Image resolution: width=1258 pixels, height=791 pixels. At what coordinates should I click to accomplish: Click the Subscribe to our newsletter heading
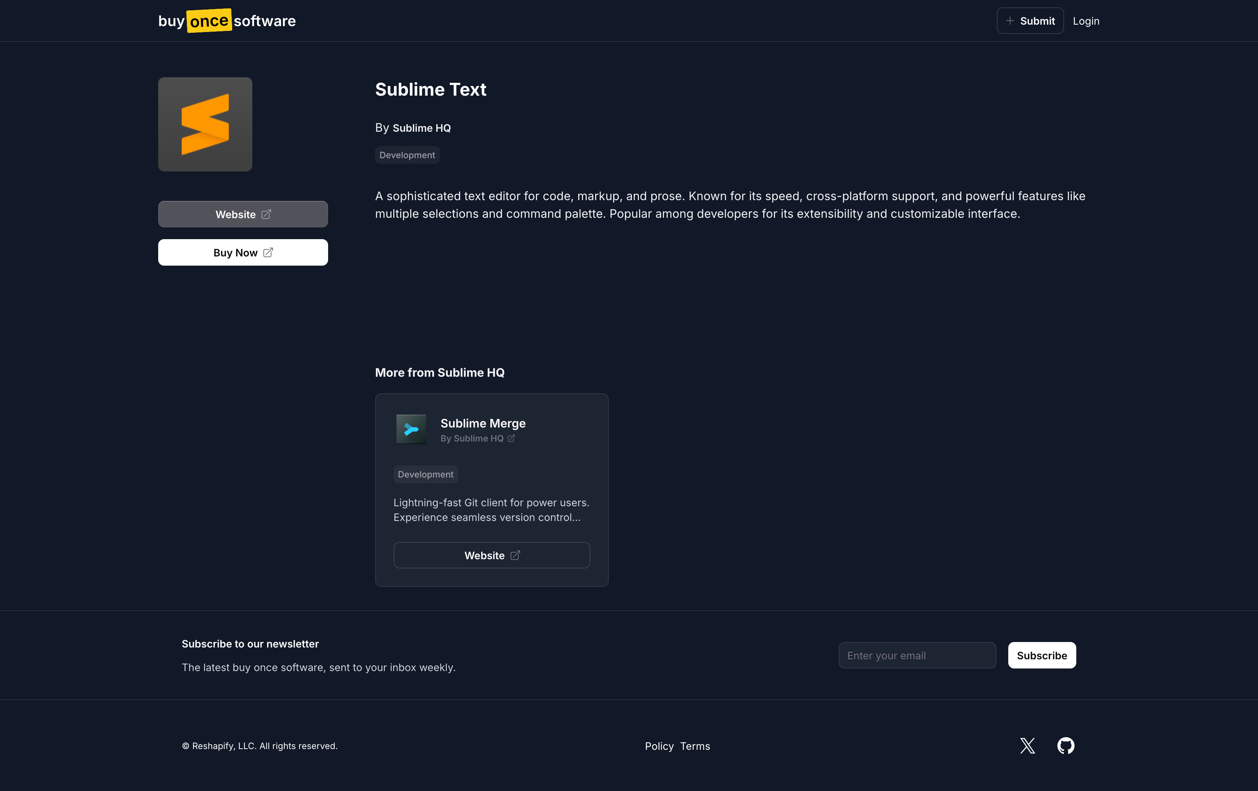[250, 644]
